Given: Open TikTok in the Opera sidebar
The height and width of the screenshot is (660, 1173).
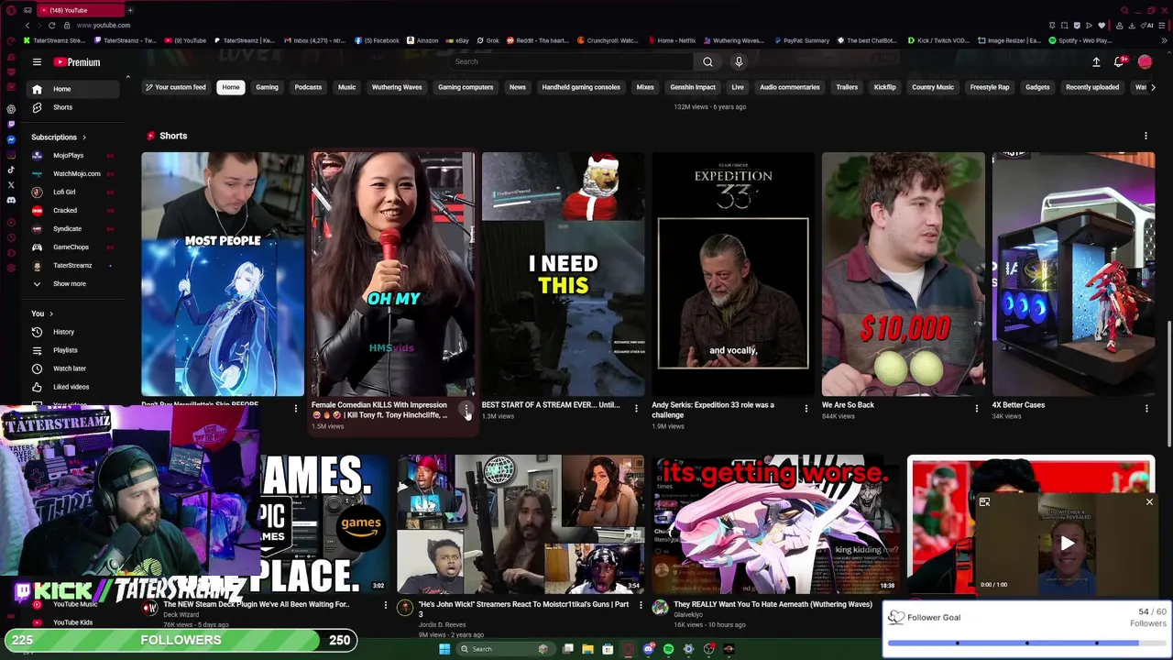Looking at the screenshot, I should click(11, 170).
